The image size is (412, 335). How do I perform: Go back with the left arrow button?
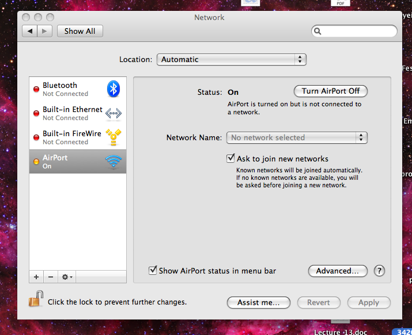30,31
